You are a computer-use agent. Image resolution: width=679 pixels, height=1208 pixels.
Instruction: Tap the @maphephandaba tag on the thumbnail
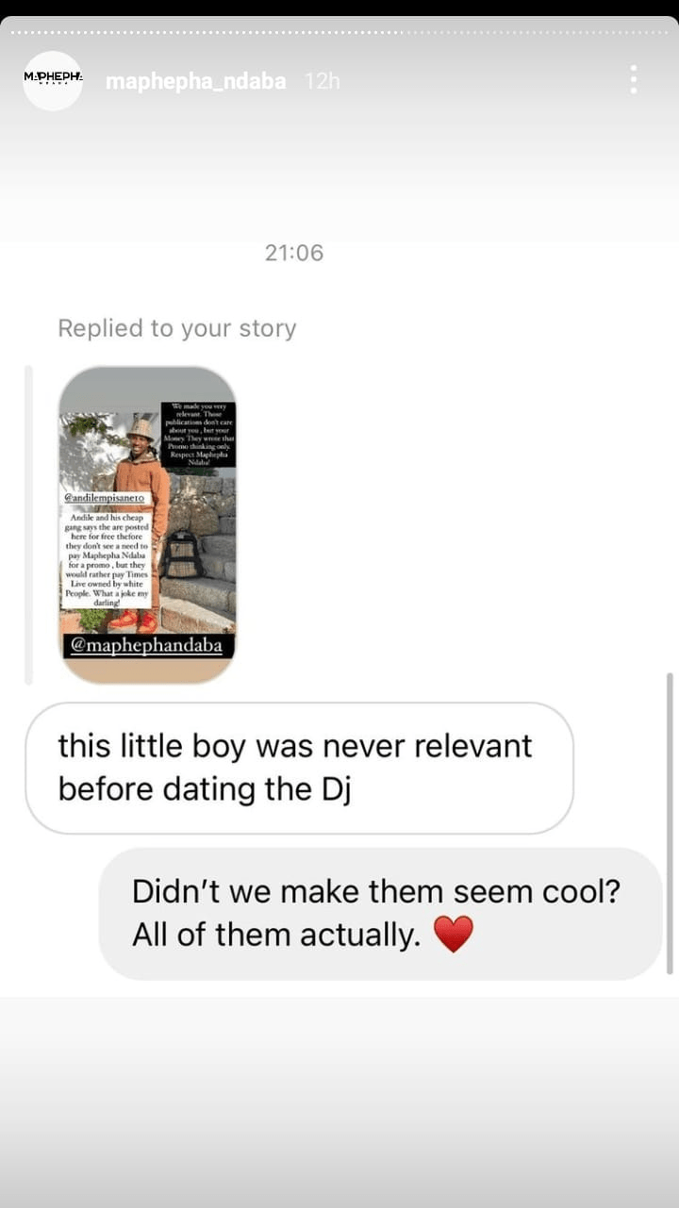[147, 647]
